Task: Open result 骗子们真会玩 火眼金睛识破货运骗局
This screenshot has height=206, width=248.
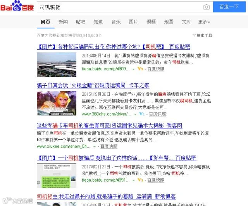Action: (x=93, y=85)
